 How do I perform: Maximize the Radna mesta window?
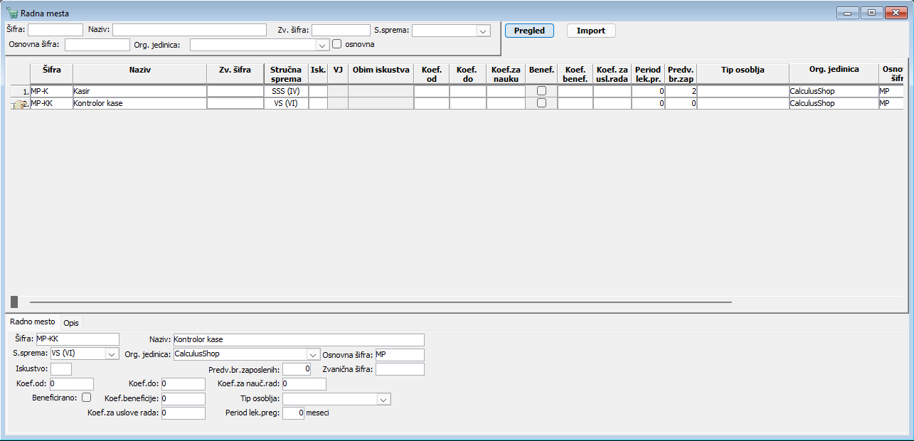click(871, 12)
